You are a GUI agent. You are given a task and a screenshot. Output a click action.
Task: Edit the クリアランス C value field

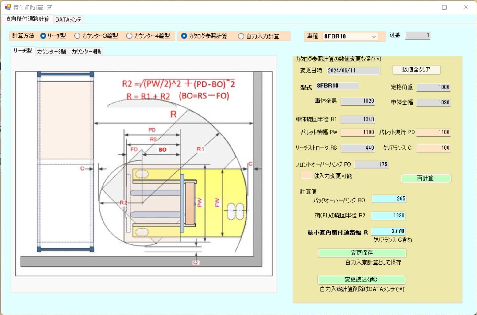pyautogui.click(x=433, y=148)
